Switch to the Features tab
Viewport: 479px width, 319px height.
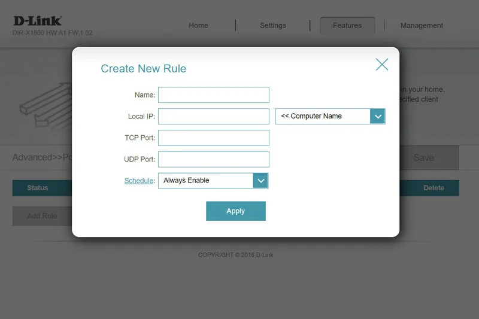pos(347,26)
